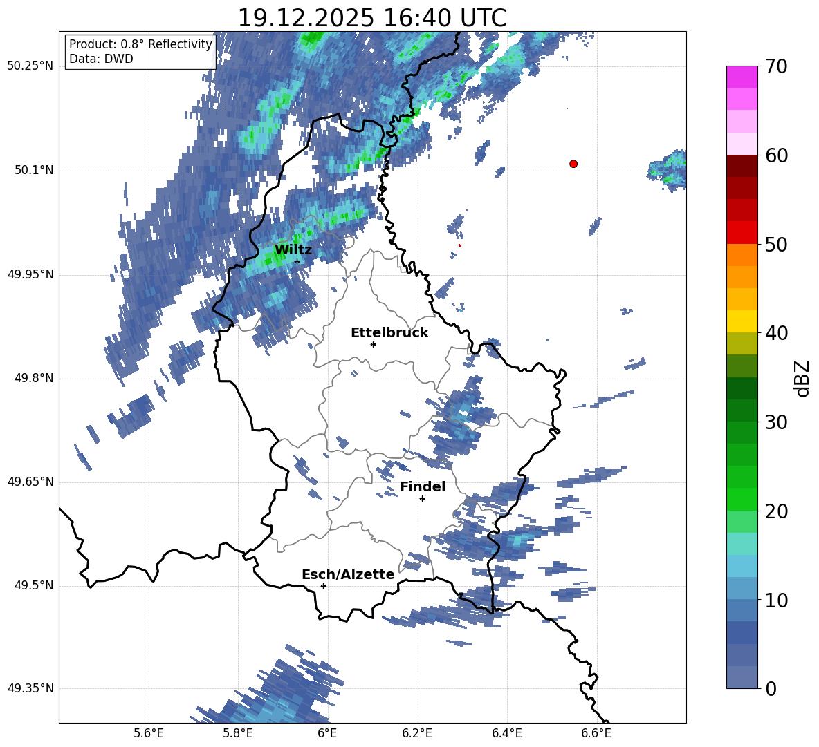The width and height of the screenshot is (819, 747).
Task: Click the Findel city label
Action: (x=423, y=486)
